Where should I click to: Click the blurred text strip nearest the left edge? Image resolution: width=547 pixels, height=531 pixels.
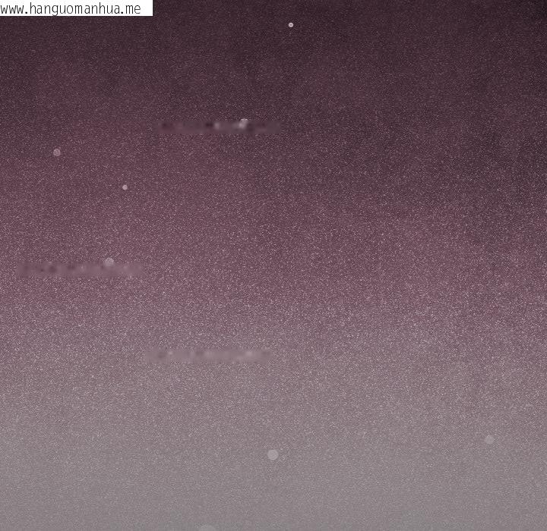(x=80, y=268)
